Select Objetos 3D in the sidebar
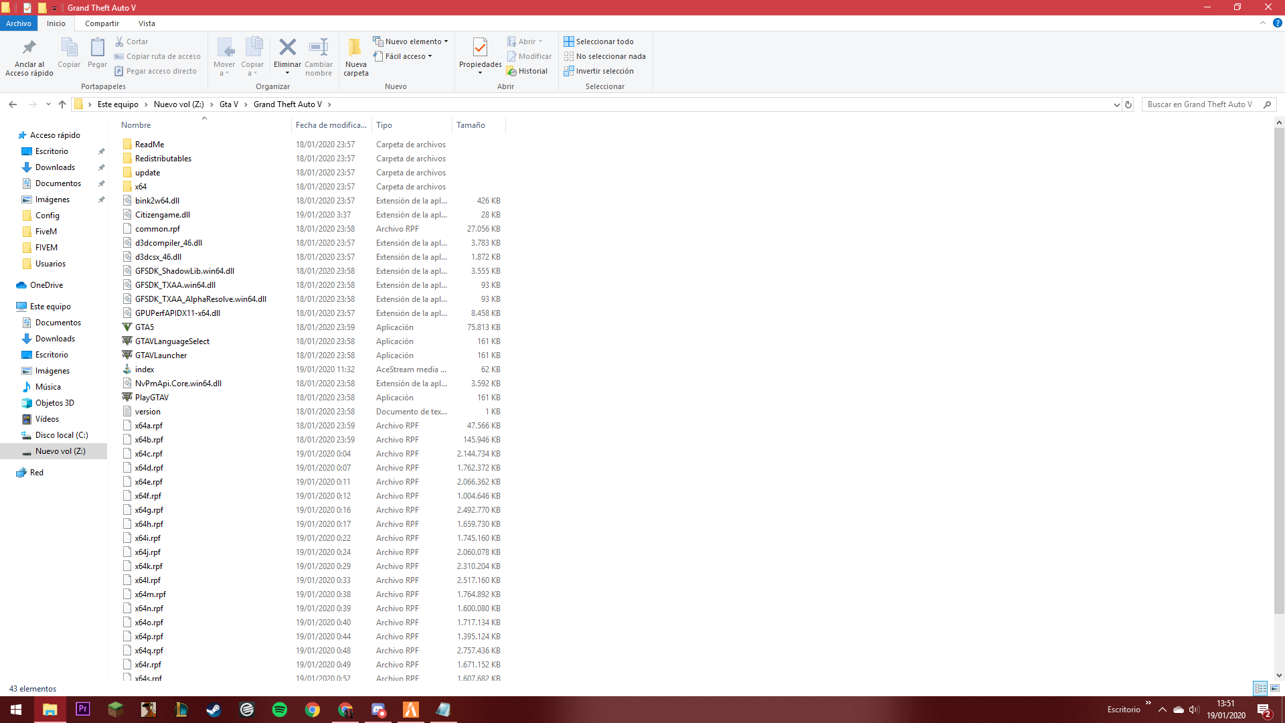The width and height of the screenshot is (1285, 723). (54, 403)
